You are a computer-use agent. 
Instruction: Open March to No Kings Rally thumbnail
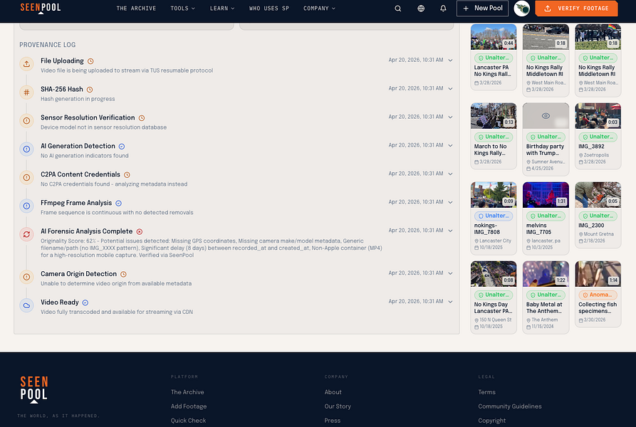point(494,116)
